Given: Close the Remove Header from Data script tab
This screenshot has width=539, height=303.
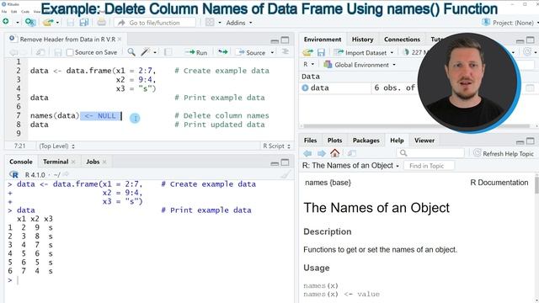Looking at the screenshot, I should click(120, 40).
